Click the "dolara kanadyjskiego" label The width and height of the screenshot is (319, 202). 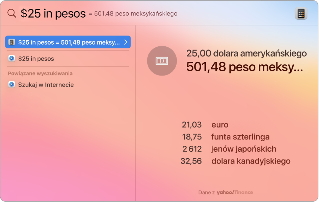pos(251,161)
